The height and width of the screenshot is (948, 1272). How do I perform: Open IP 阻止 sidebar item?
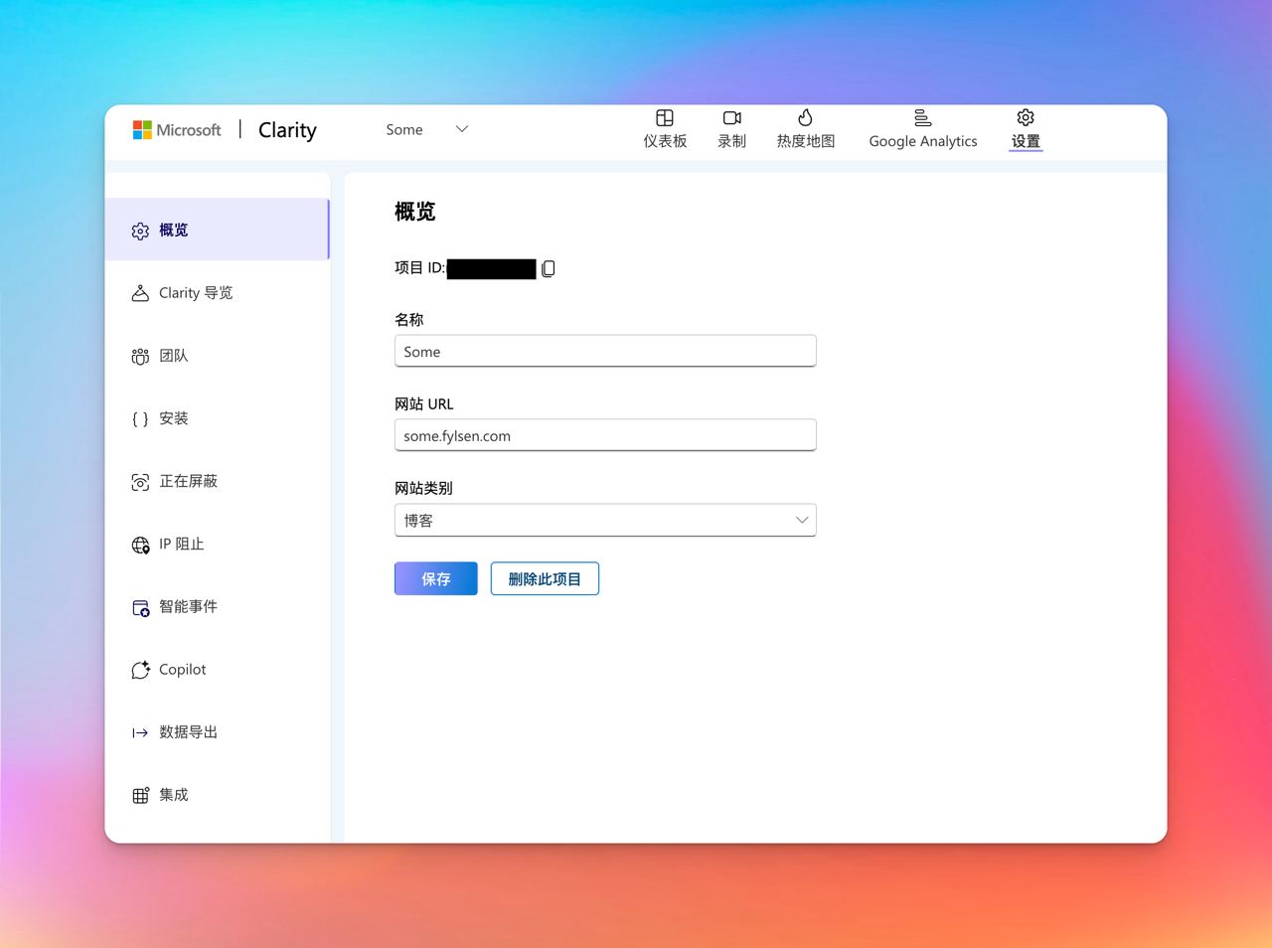[217, 544]
